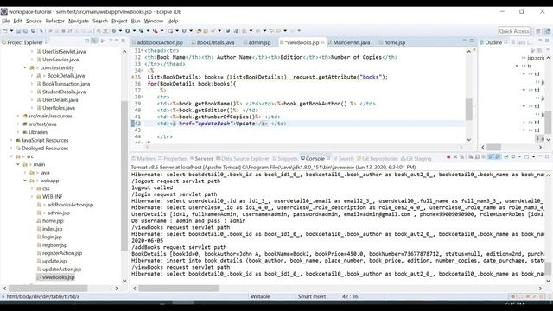Viewport: 553px width, 311px height.
Task: Collapse the webapp folder node
Action: 25,181
